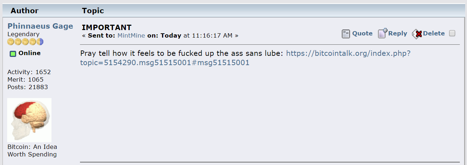Open Phinnaeus Gage's profile
The height and width of the screenshot is (165, 467).
click(x=40, y=26)
